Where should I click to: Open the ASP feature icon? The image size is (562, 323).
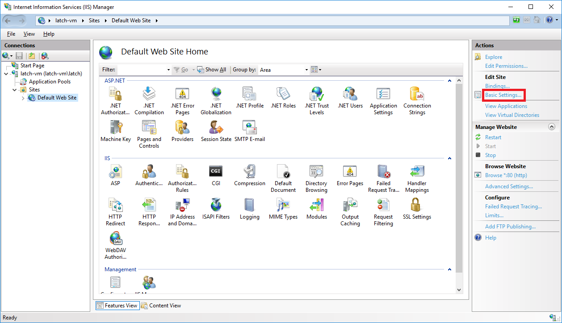pyautogui.click(x=115, y=175)
